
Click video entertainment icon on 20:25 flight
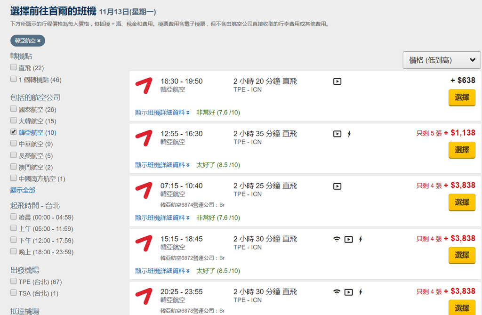pyautogui.click(x=349, y=292)
